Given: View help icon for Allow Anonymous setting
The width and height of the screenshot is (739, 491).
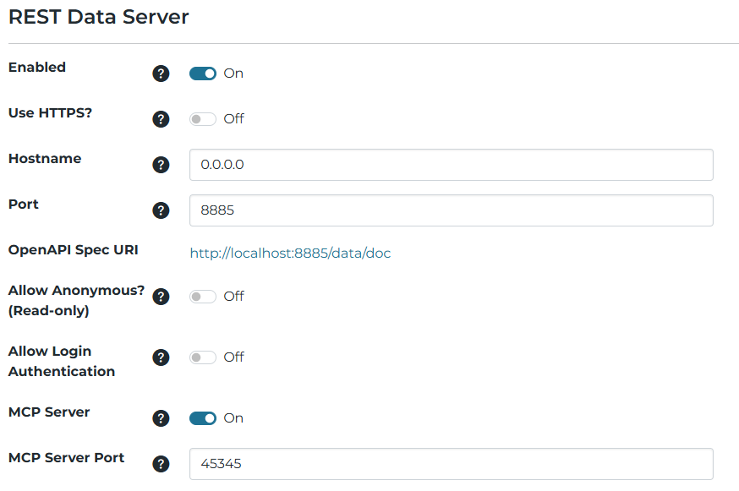Looking at the screenshot, I should coord(161,297).
